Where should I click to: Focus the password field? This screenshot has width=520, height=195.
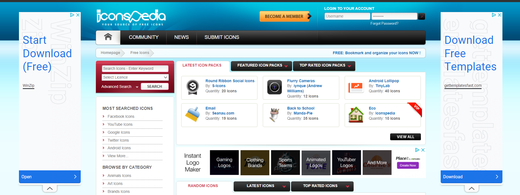coord(394,16)
